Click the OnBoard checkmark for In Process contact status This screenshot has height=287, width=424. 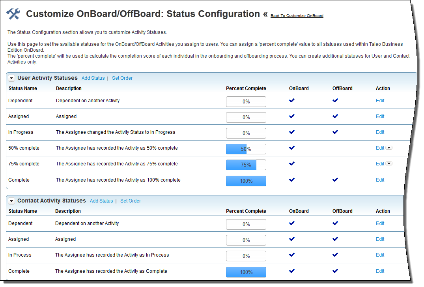[292, 255]
